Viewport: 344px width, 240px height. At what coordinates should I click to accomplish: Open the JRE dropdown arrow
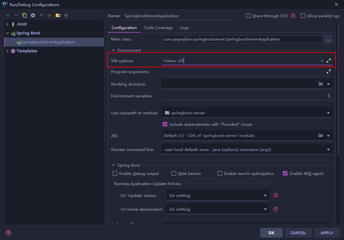point(328,136)
